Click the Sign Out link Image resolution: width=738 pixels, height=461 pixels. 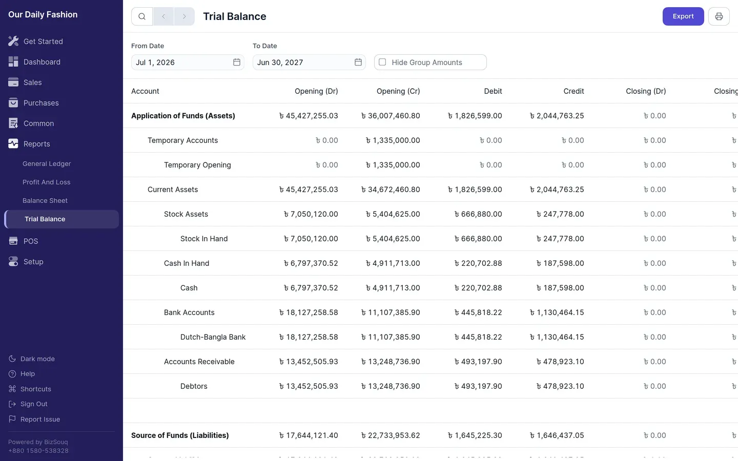(34, 404)
